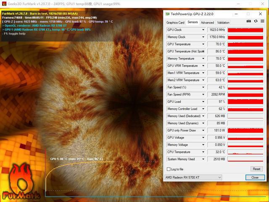The width and height of the screenshot is (269, 202).
Task: Close the GPU-Z window with X
Action: tap(260, 14)
